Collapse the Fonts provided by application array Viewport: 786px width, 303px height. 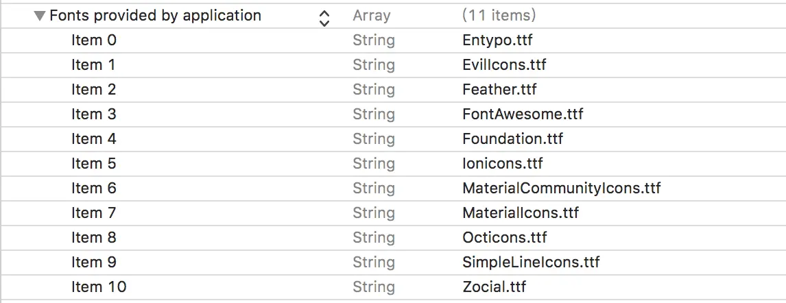click(x=40, y=16)
